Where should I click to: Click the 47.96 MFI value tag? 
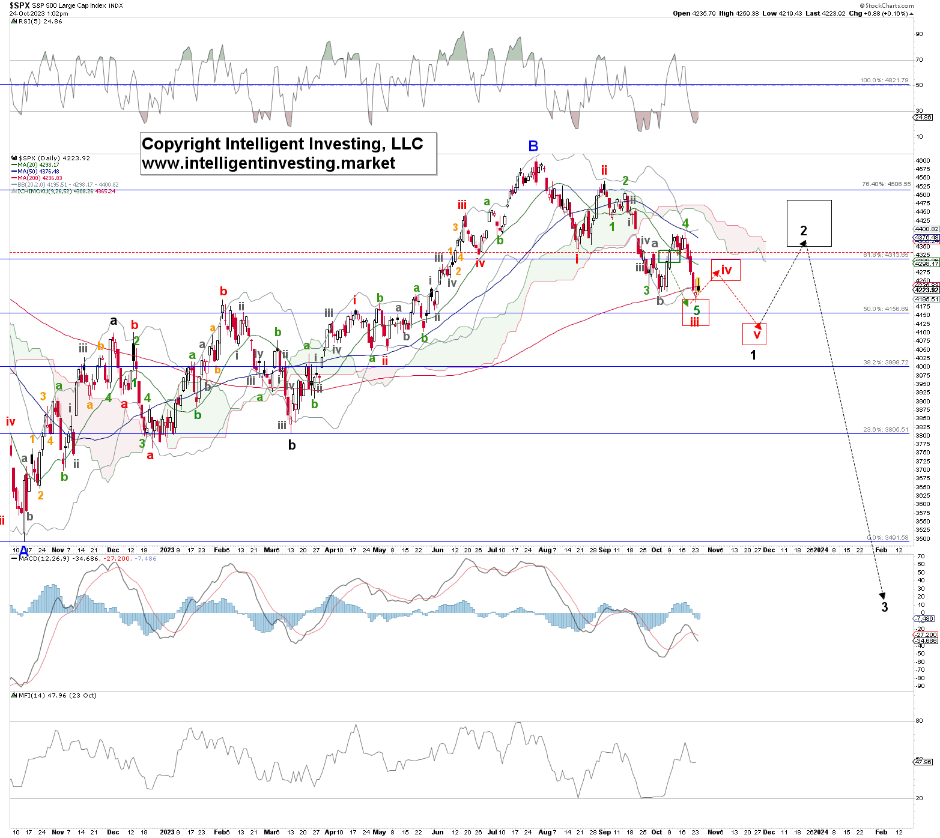click(x=923, y=762)
